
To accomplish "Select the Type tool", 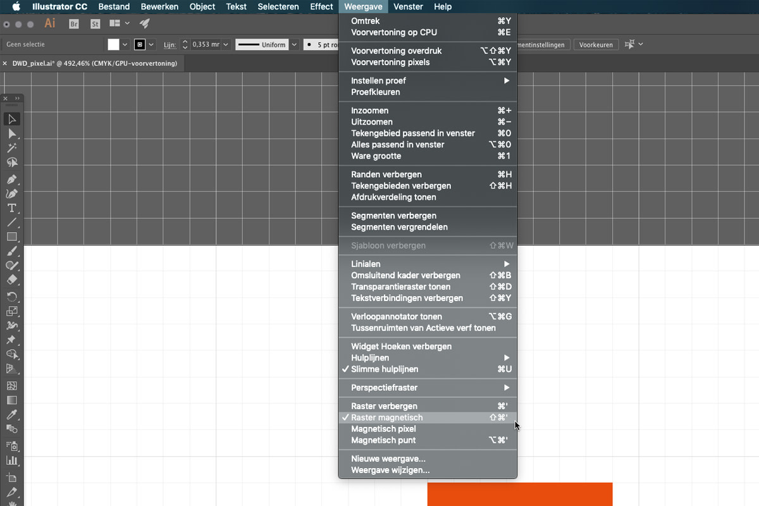I will 11,208.
